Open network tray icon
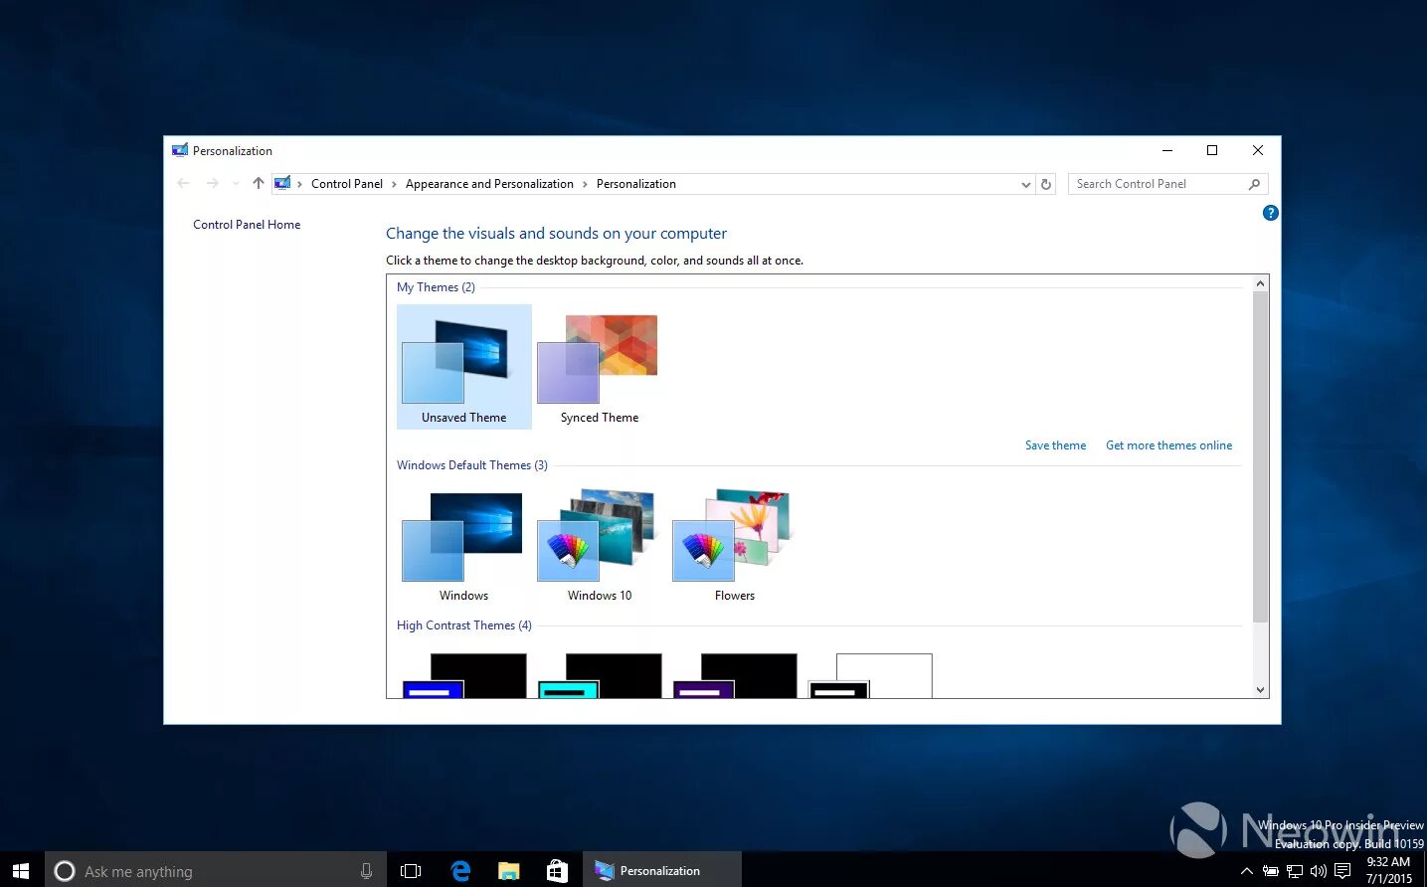1427x887 pixels. click(1295, 871)
